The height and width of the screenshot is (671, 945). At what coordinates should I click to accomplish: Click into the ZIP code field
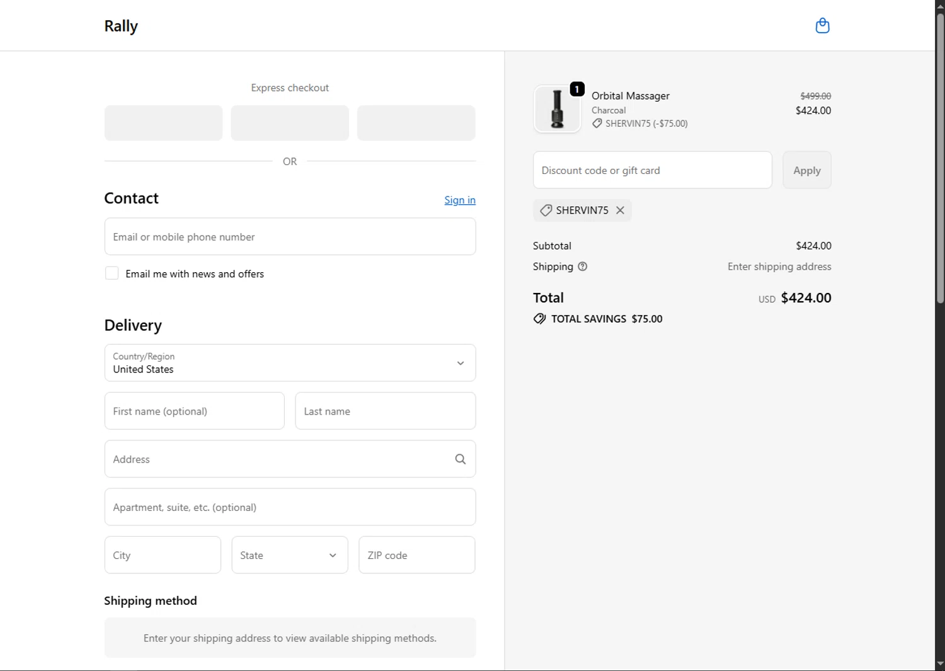[416, 555]
